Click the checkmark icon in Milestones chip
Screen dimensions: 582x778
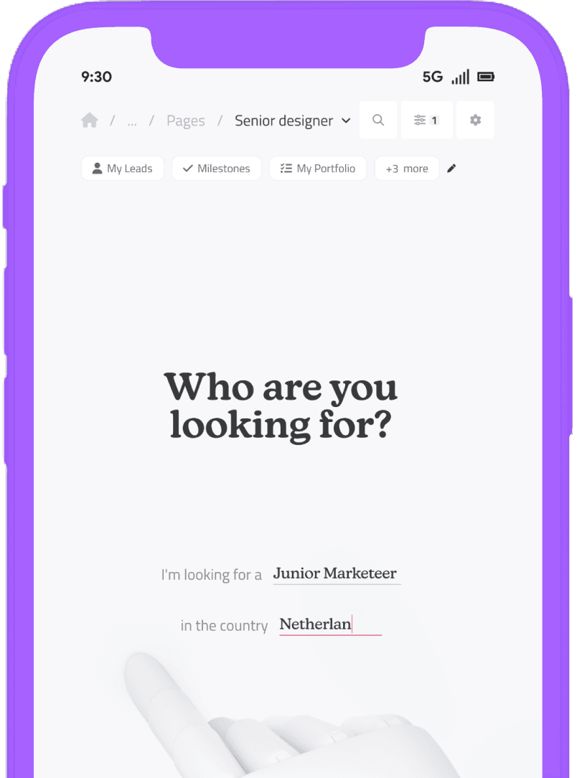[x=188, y=169]
